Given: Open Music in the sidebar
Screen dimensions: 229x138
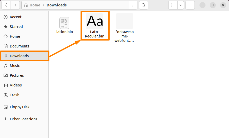Looking at the screenshot, I should pyautogui.click(x=24, y=66).
